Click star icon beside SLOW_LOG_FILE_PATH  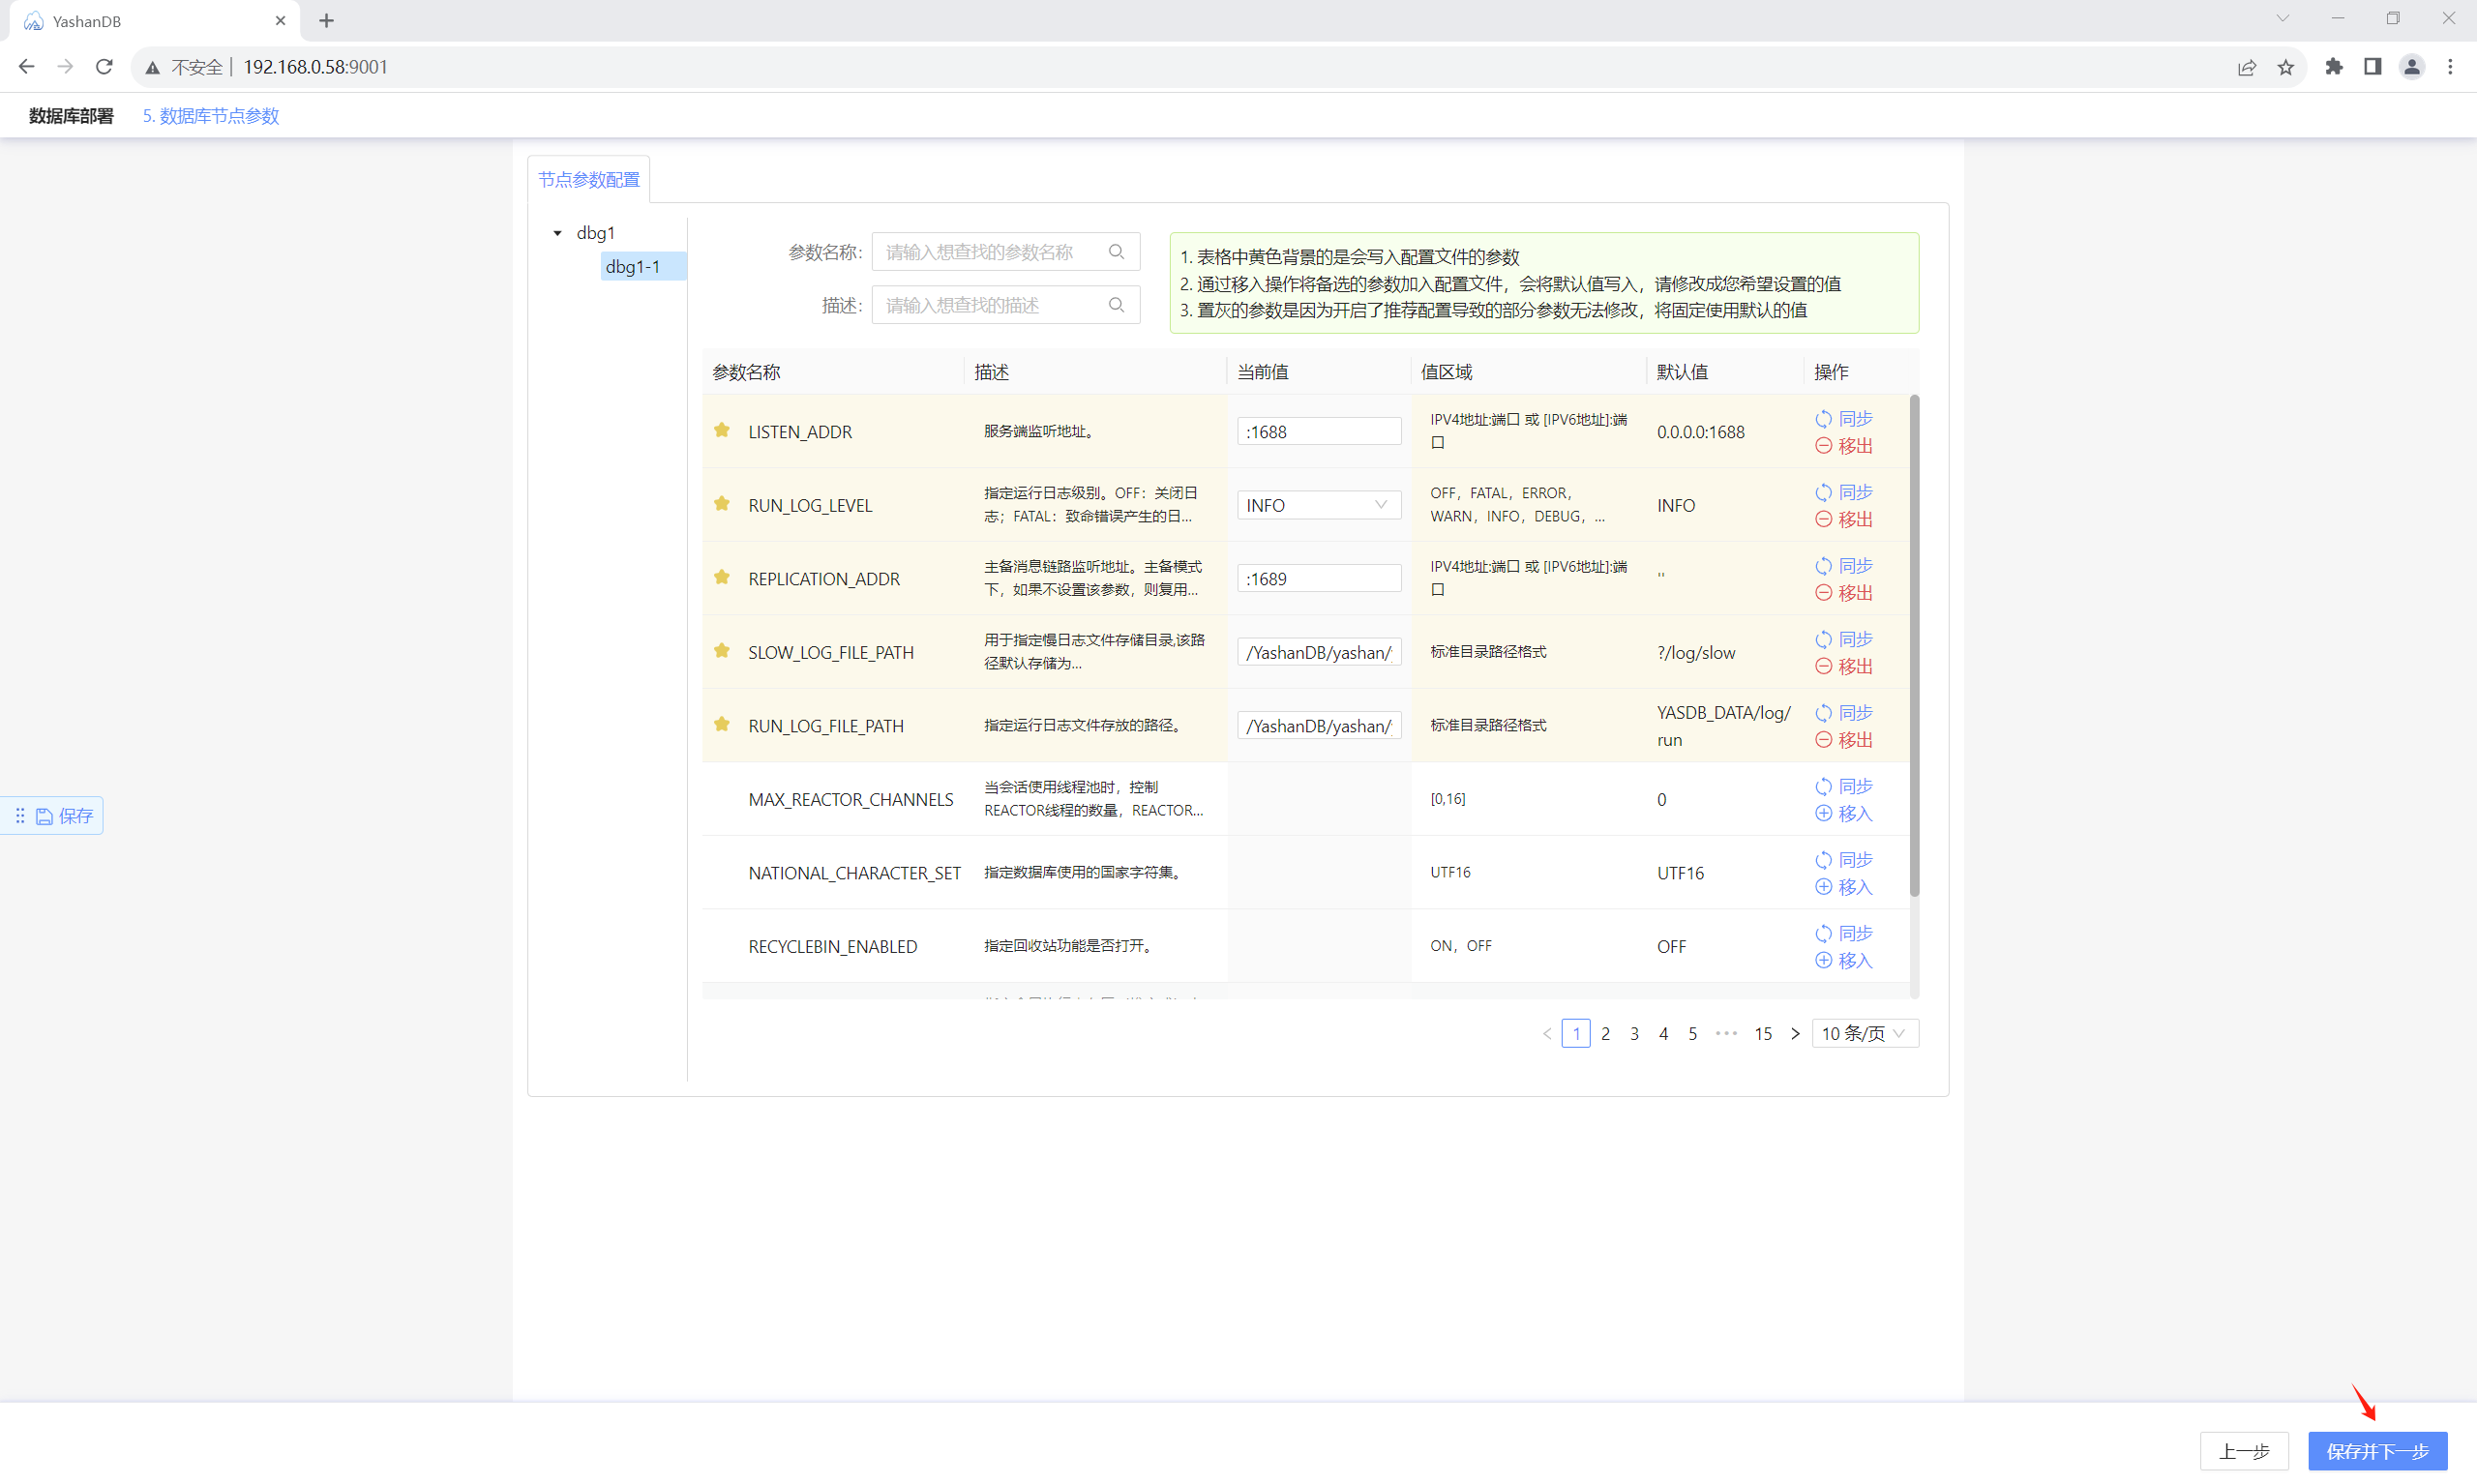pyautogui.click(x=721, y=651)
